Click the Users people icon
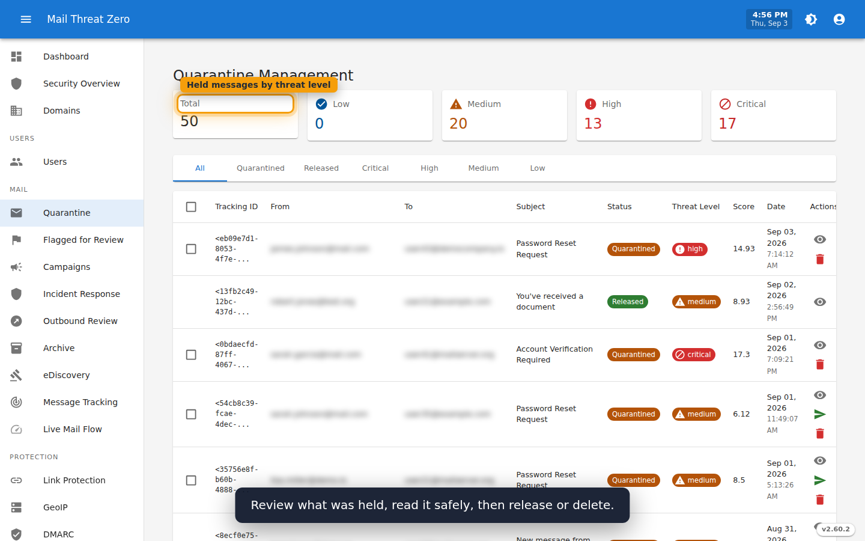The height and width of the screenshot is (541, 865). [16, 162]
